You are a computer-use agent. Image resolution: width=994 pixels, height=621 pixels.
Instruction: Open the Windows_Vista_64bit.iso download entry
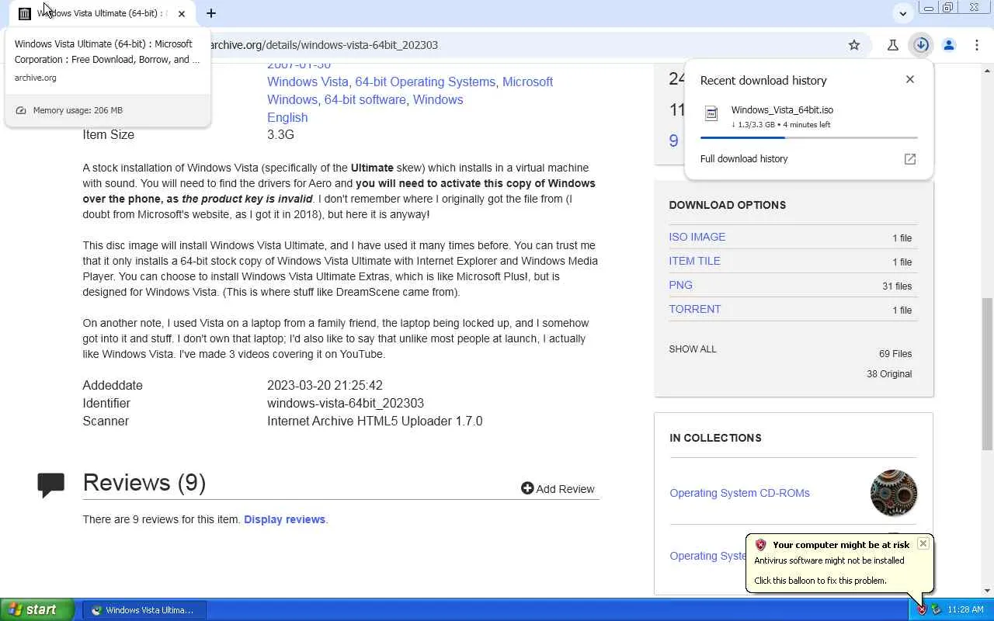(x=808, y=116)
